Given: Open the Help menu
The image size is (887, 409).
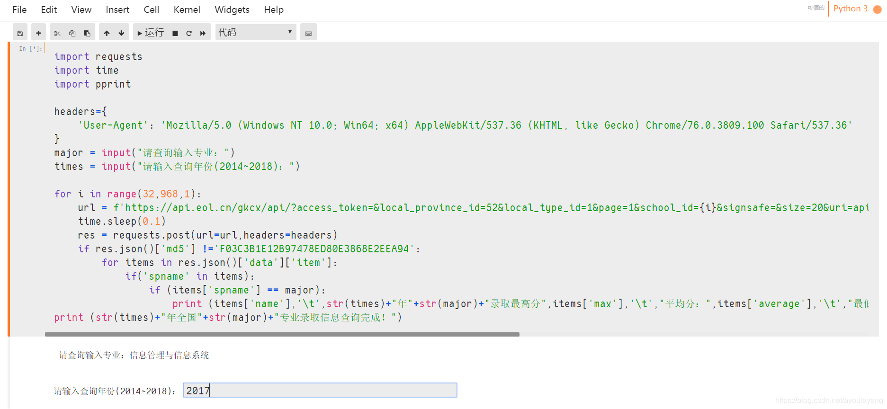Looking at the screenshot, I should point(274,9).
